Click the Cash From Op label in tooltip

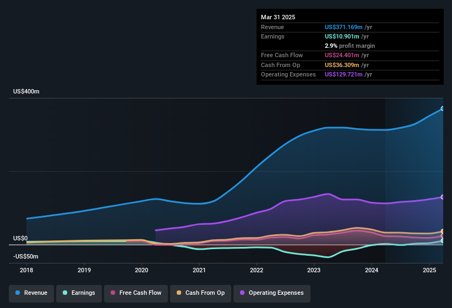click(x=280, y=65)
